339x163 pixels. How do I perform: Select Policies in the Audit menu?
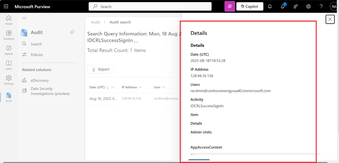(37, 55)
